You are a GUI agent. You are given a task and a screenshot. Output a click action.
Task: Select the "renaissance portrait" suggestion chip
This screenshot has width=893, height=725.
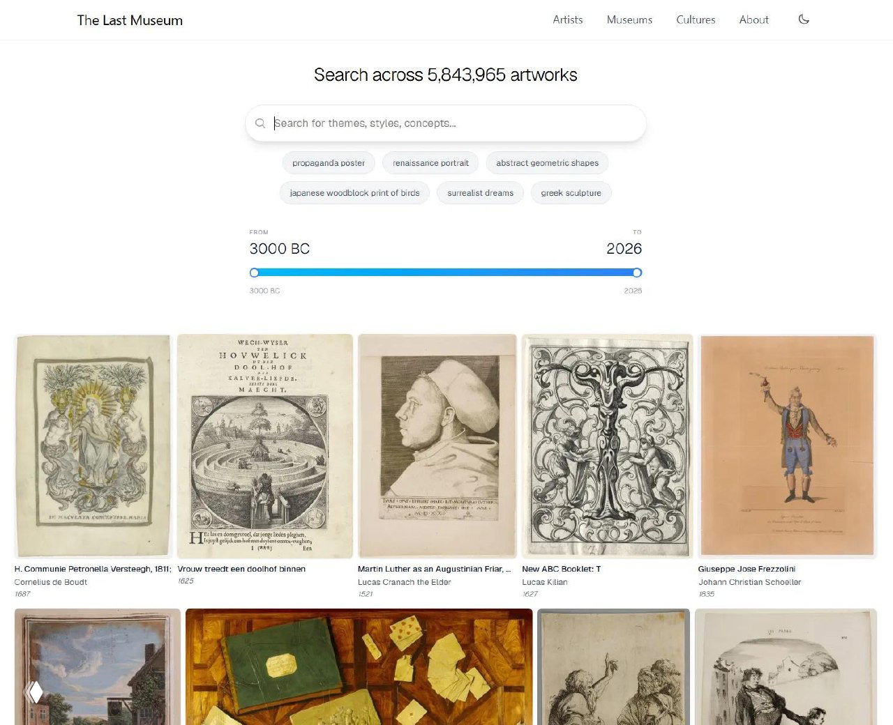(430, 163)
